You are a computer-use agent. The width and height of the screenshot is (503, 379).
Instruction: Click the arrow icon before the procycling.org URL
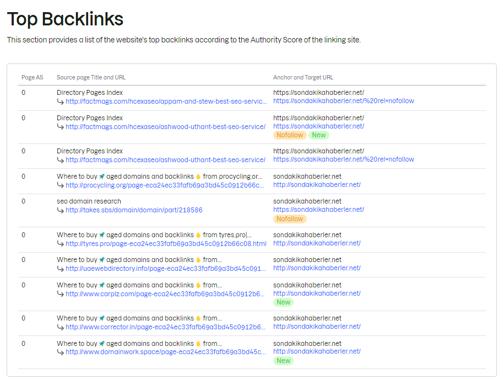coord(60,185)
